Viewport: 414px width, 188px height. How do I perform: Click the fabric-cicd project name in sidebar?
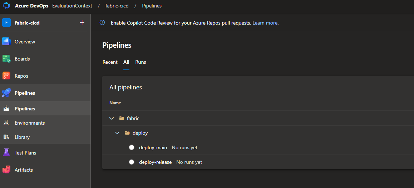coord(27,23)
